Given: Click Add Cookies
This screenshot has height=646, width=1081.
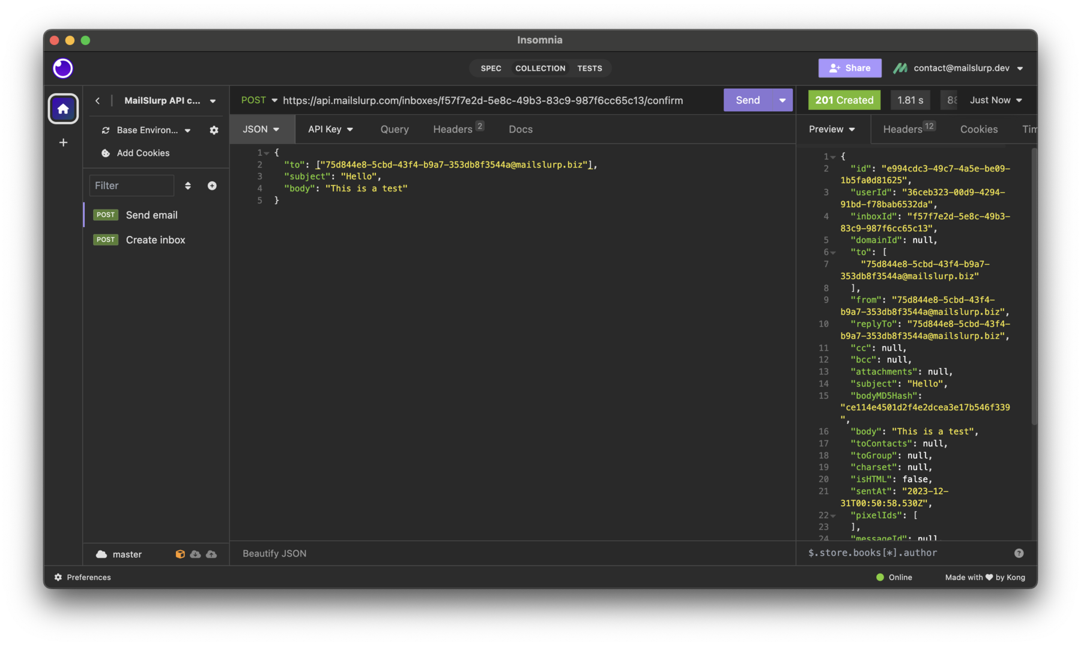Looking at the screenshot, I should [143, 153].
